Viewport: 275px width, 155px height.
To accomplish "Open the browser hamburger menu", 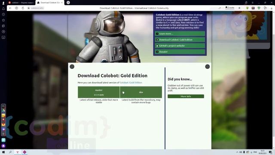I will pos(252,3).
